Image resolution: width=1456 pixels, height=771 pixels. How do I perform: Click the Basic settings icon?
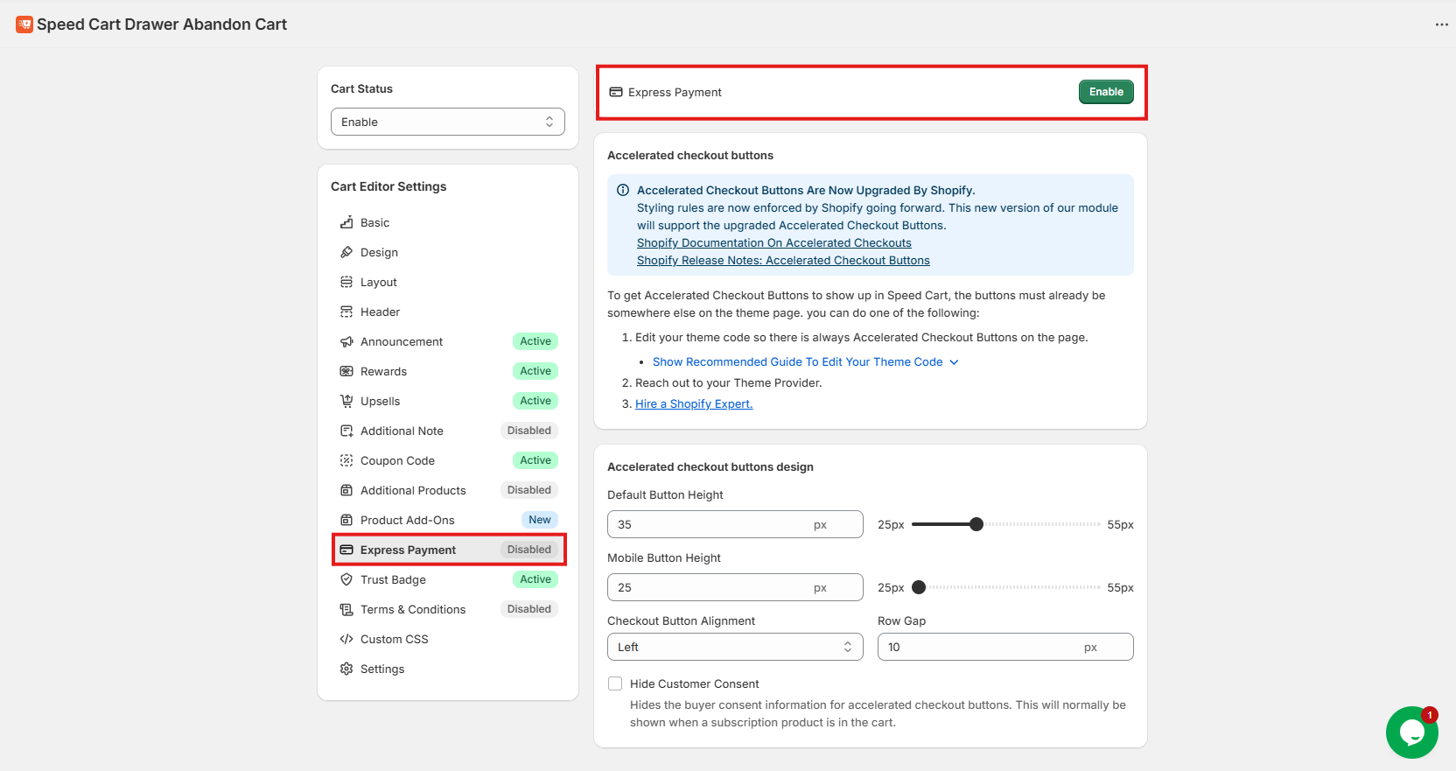(346, 222)
